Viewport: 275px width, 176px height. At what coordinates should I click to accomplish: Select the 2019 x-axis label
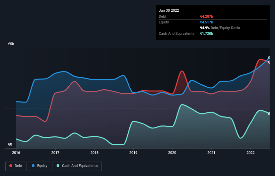[133, 153]
